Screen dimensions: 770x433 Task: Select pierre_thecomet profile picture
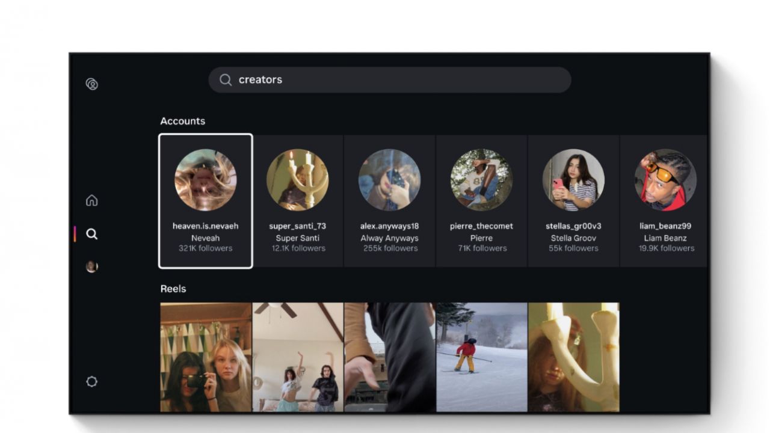(482, 180)
